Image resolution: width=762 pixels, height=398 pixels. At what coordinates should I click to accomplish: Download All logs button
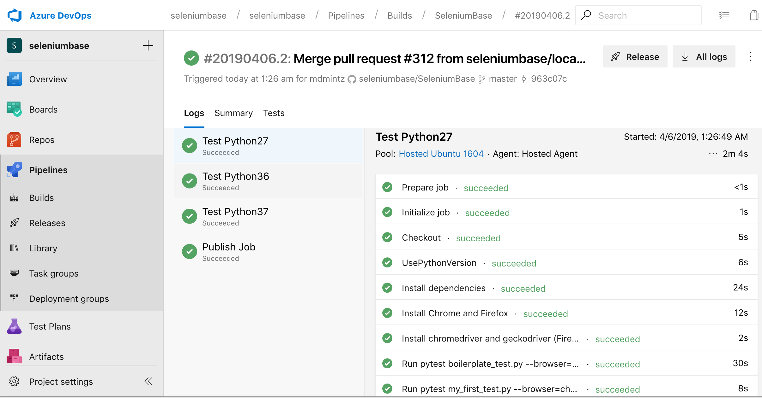[x=704, y=57]
